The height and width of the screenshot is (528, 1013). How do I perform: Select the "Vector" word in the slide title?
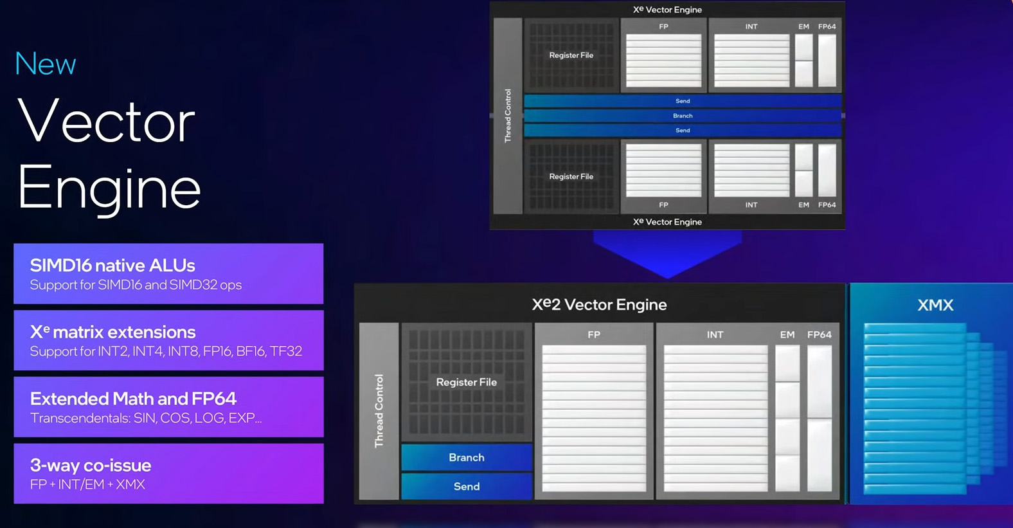(x=107, y=121)
